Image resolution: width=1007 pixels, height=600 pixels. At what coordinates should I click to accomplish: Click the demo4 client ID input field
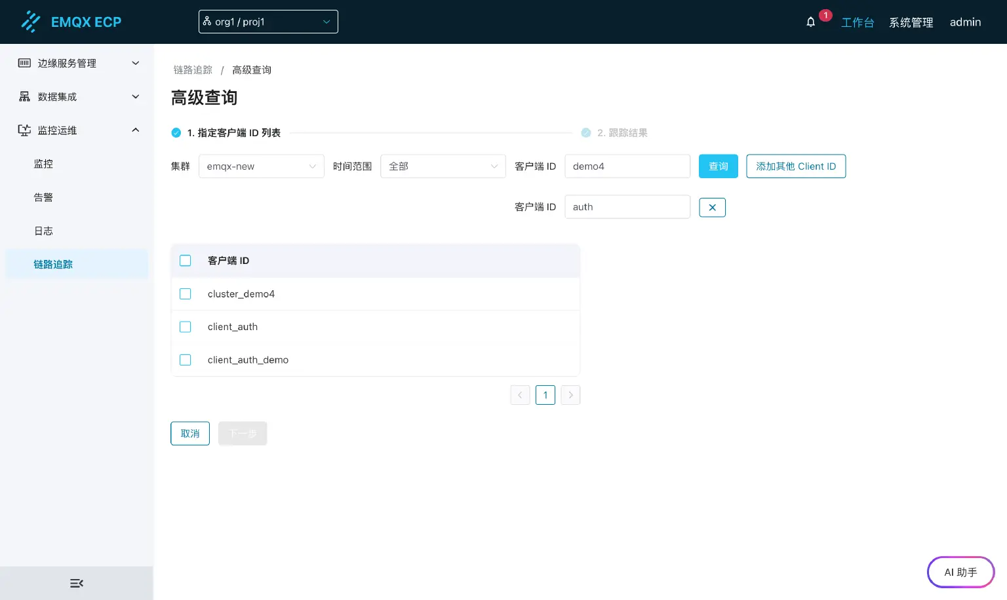[x=627, y=166]
